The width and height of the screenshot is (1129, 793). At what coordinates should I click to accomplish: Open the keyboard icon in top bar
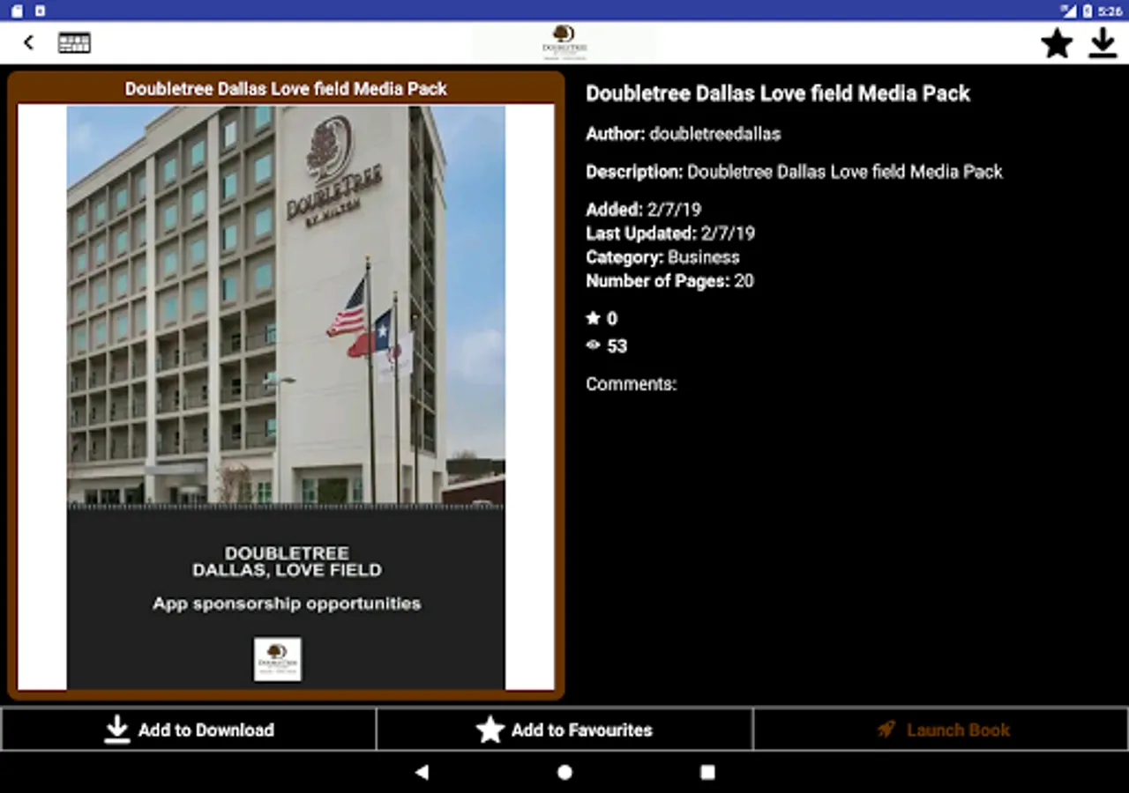(x=74, y=42)
